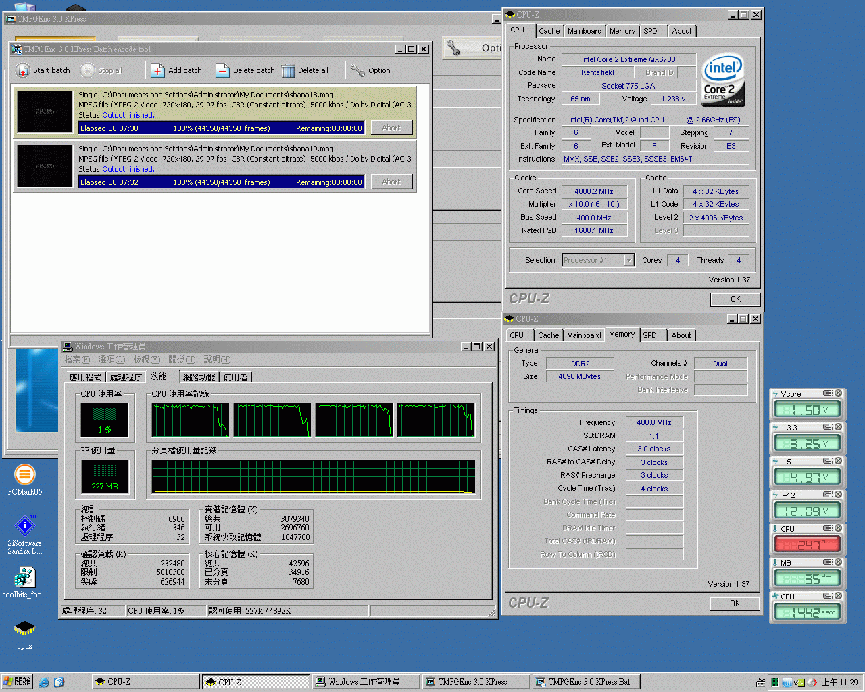Screen dimensions: 865x692
Task: Click the Delete all trash icon
Action: click(x=289, y=70)
